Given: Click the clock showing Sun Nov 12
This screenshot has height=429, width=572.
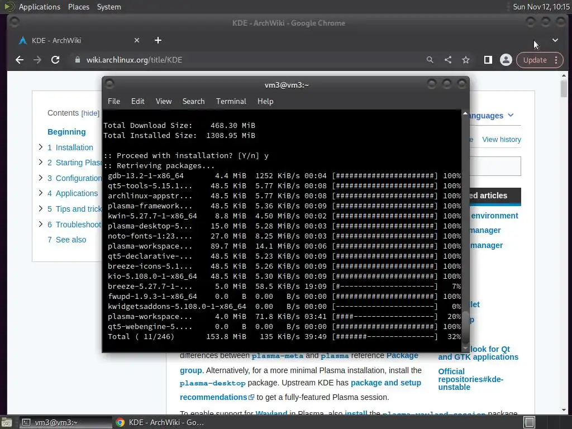Looking at the screenshot, I should pyautogui.click(x=541, y=7).
